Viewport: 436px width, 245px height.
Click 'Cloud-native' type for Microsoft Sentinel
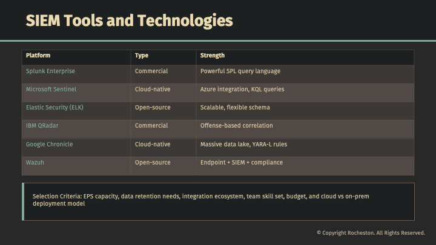coord(153,90)
